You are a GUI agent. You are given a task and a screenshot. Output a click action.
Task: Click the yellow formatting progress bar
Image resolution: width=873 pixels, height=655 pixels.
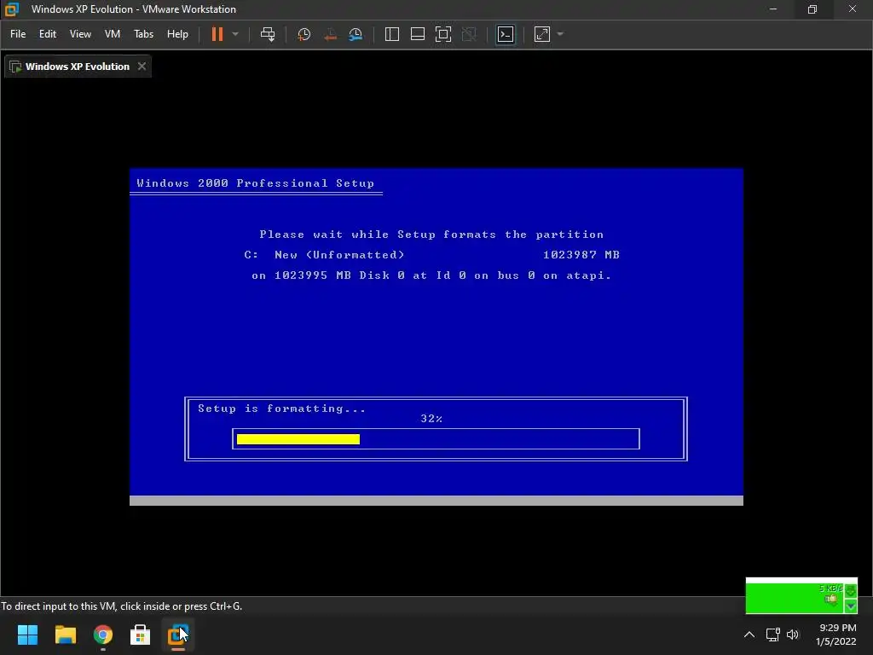pyautogui.click(x=298, y=439)
